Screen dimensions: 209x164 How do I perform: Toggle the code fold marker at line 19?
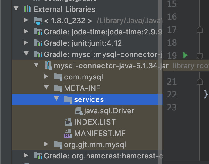pyautogui.click(x=200, y=56)
